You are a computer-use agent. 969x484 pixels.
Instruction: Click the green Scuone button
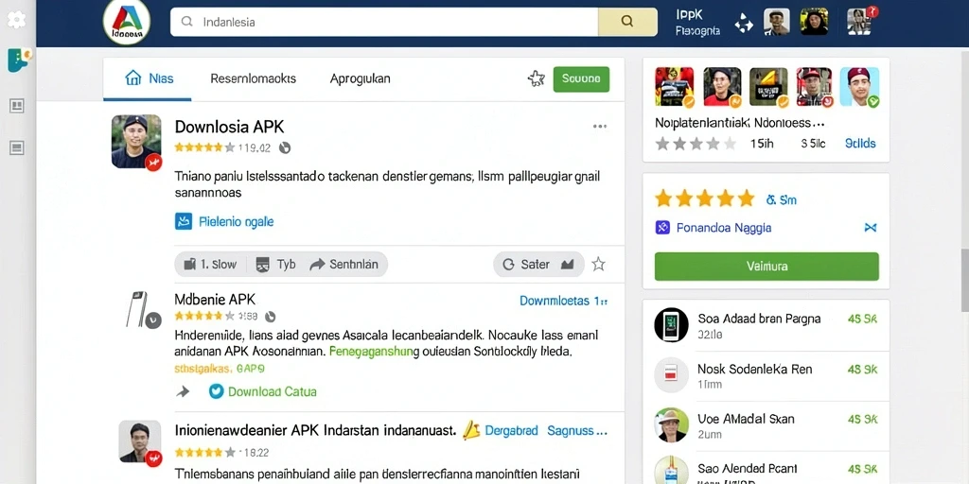point(581,79)
